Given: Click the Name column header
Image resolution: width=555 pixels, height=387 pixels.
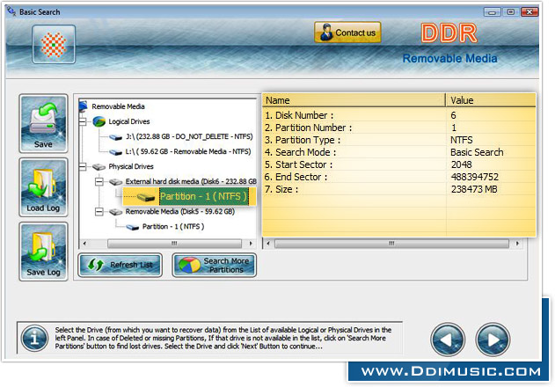Looking at the screenshot, I should (354, 100).
